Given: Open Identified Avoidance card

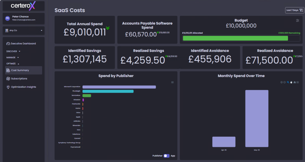Looking at the screenshot, I should 210,58.
